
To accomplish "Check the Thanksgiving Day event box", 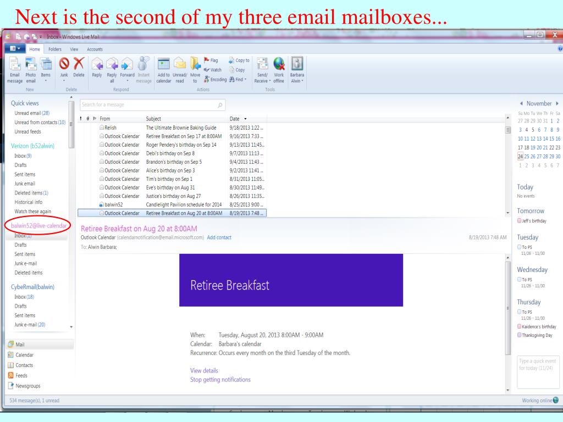I will 519,335.
